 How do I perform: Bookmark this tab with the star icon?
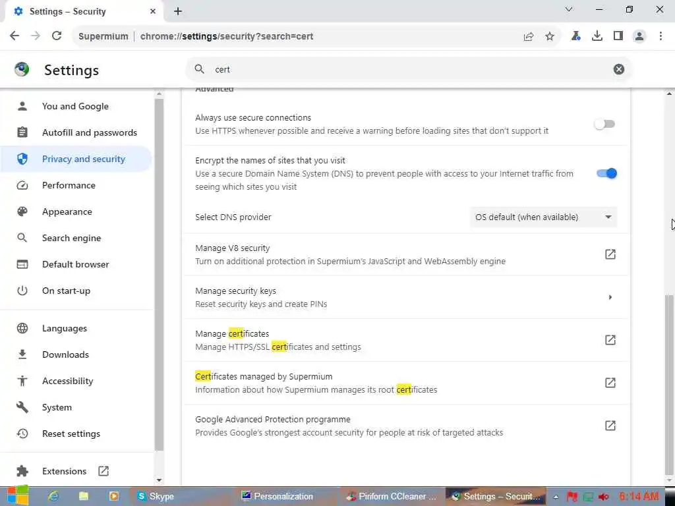click(x=550, y=37)
